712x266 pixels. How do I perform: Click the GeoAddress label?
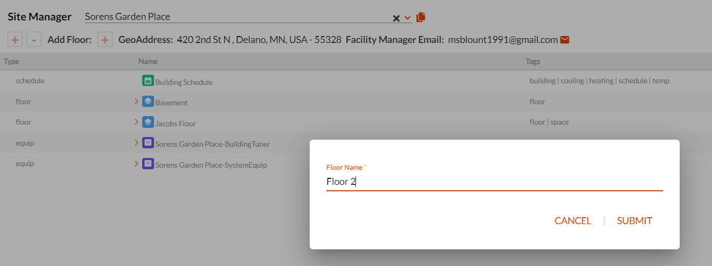145,40
